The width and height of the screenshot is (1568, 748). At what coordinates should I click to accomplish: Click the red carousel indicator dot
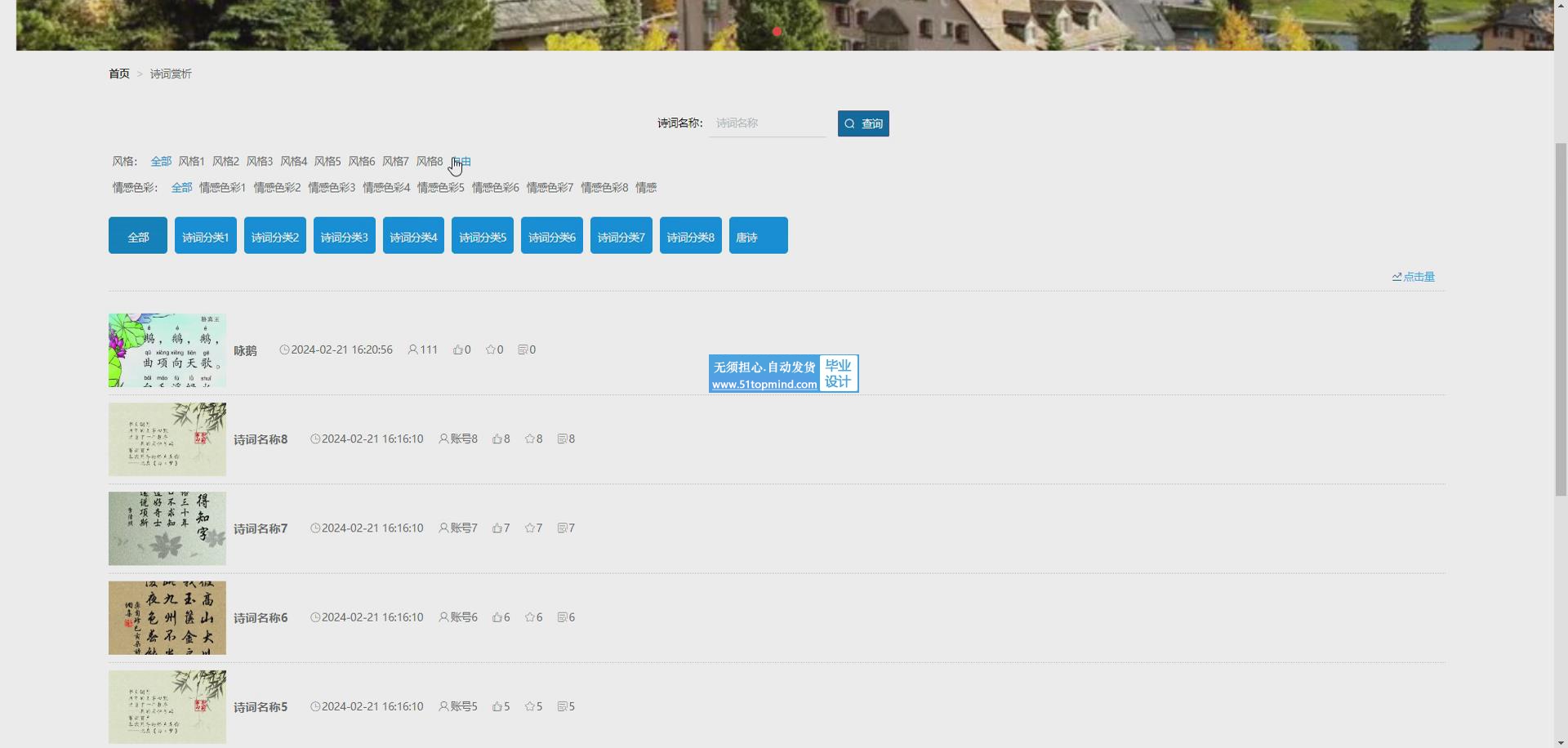pyautogui.click(x=777, y=32)
